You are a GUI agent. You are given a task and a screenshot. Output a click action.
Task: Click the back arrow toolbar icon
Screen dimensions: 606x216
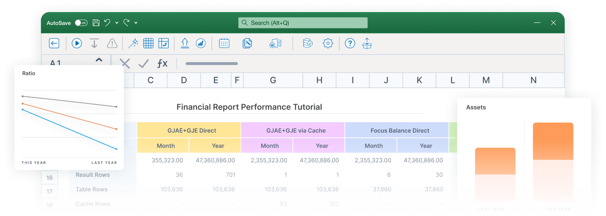(x=54, y=43)
